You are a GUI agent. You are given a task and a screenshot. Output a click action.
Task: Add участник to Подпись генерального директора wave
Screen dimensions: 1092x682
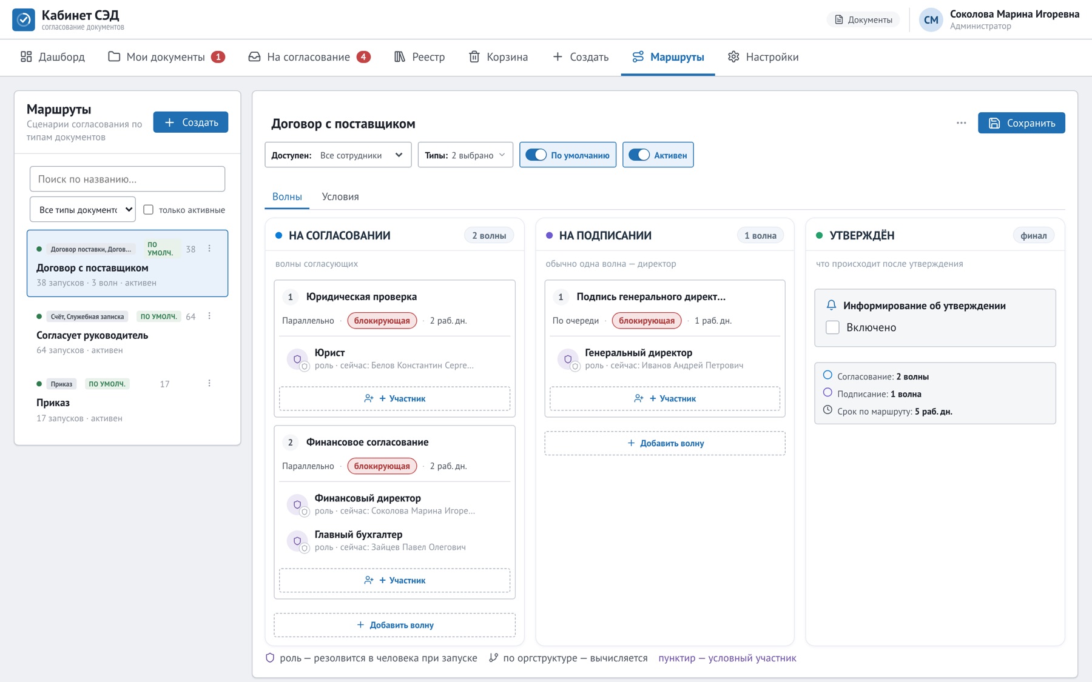(665, 398)
